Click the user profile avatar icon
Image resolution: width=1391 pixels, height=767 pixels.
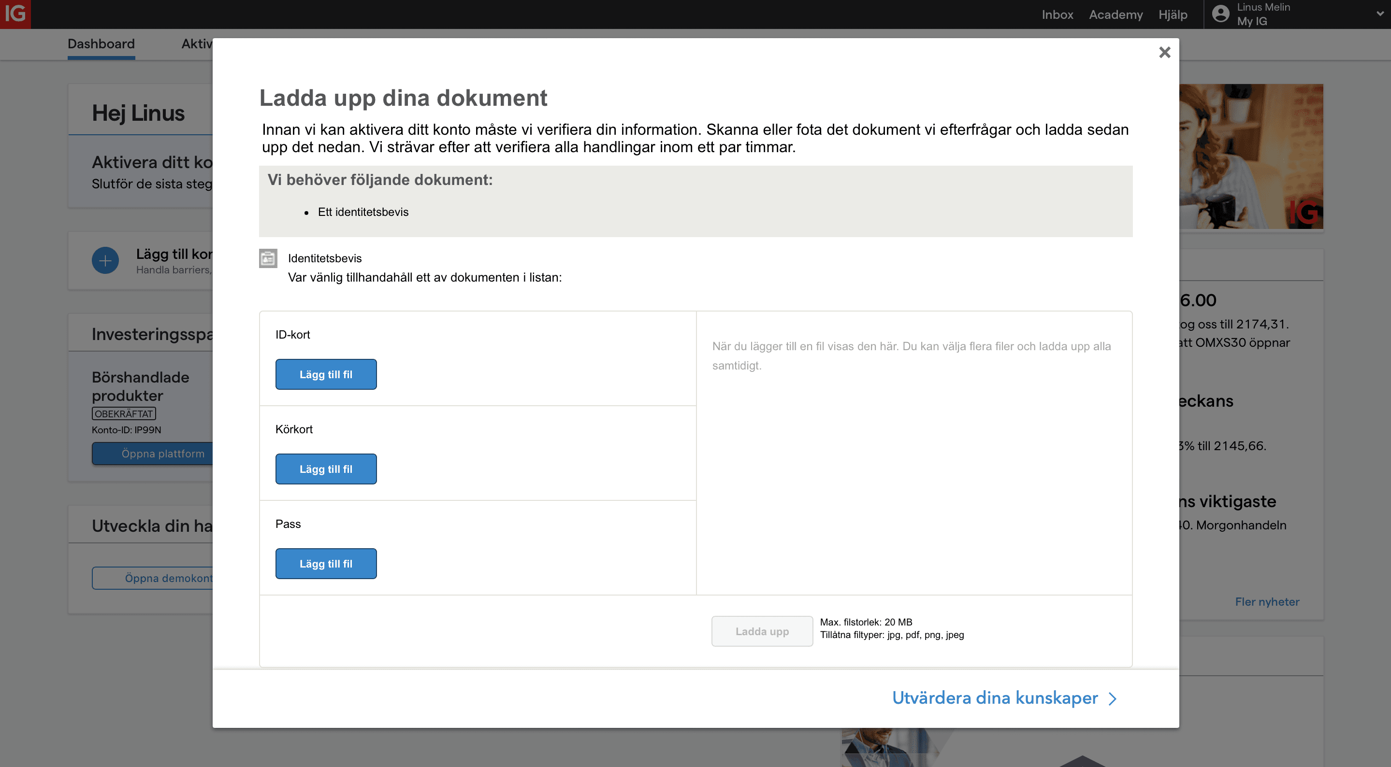1220,14
